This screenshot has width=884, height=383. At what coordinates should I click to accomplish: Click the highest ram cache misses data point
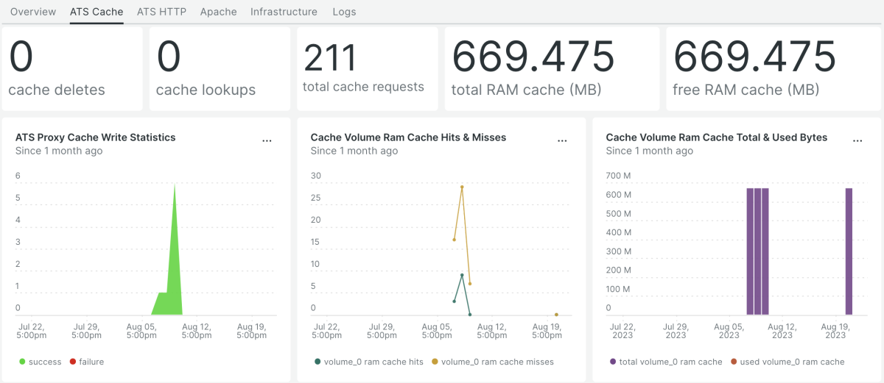click(x=462, y=187)
